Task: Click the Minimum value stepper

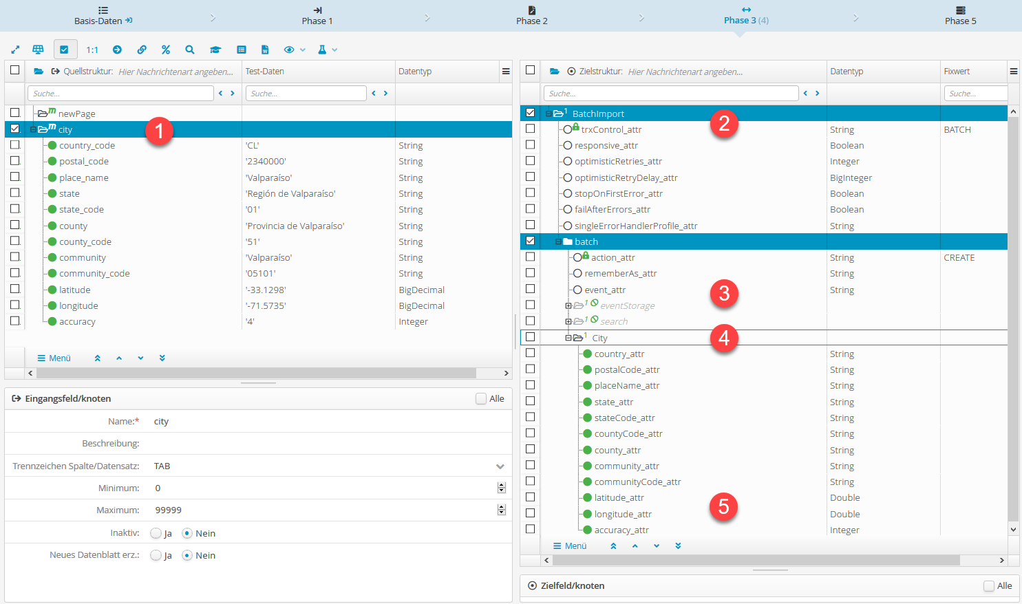Action: pos(501,488)
